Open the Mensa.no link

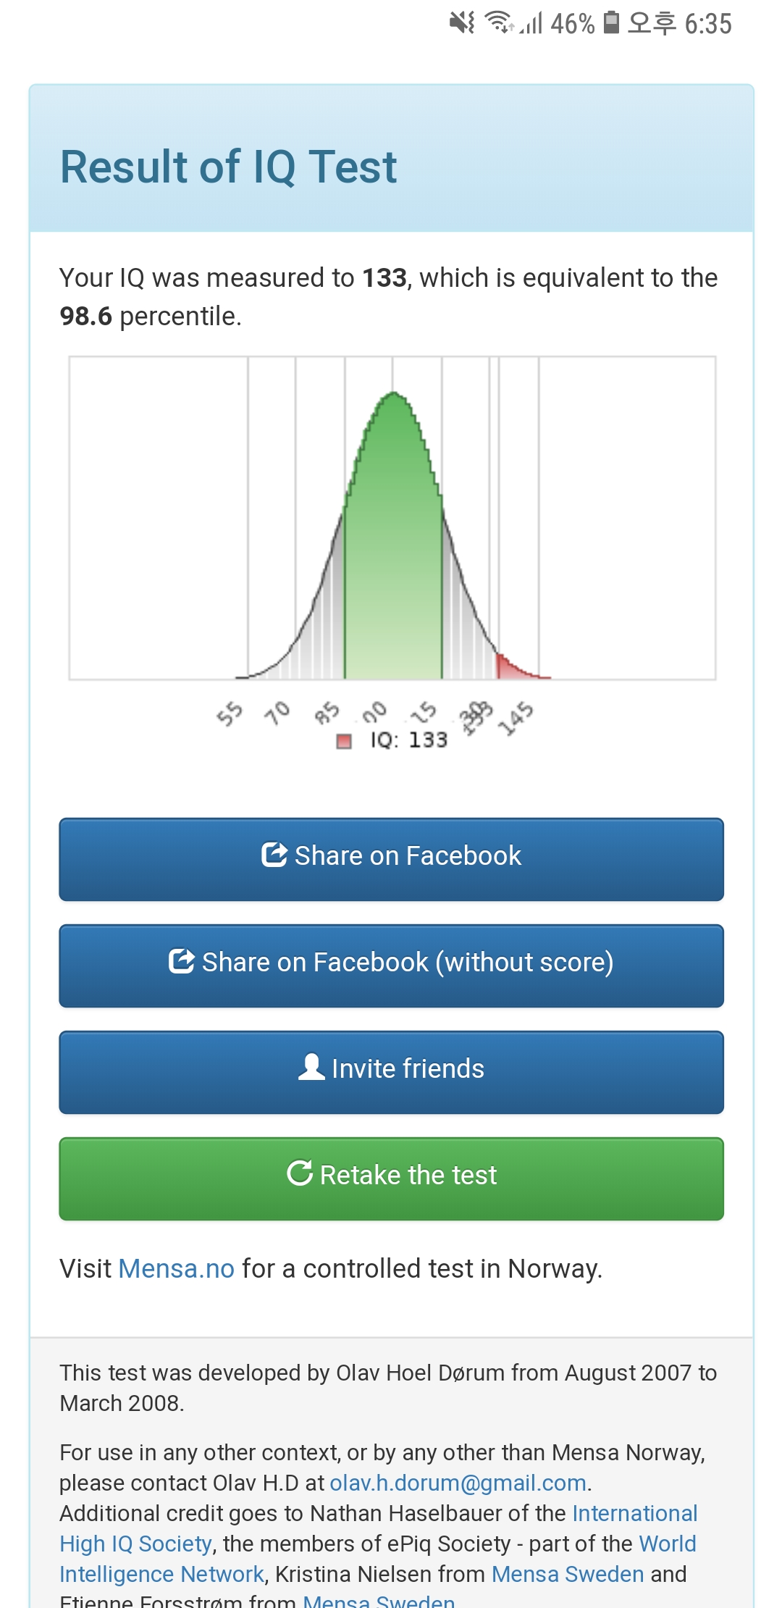coord(176,1268)
